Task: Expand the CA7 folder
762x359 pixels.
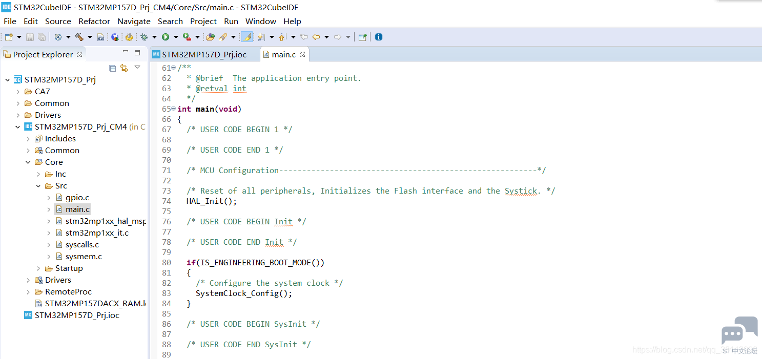Action: (18, 92)
